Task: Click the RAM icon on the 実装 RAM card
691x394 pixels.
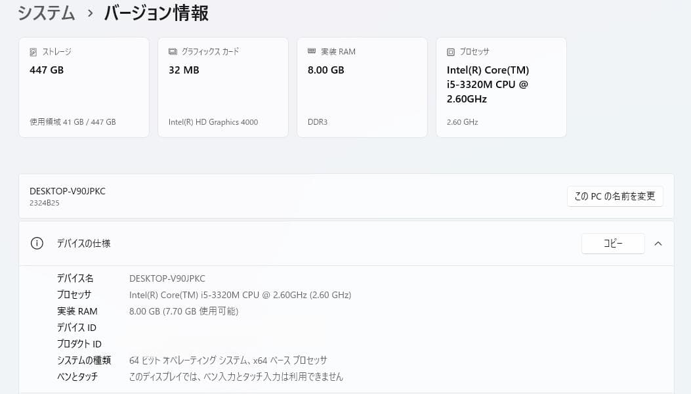Action: (311, 51)
